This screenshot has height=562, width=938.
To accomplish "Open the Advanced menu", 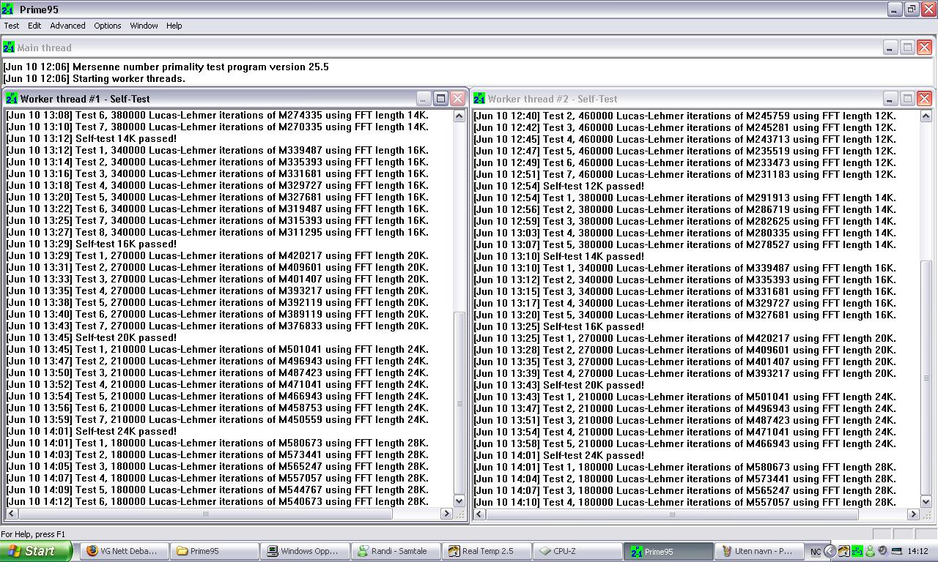I will (x=67, y=26).
